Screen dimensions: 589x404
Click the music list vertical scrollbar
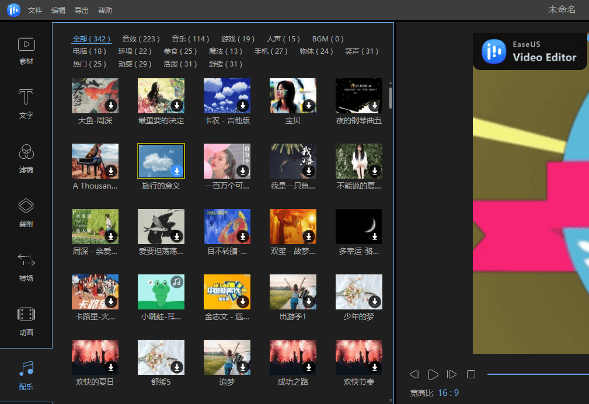[391, 98]
